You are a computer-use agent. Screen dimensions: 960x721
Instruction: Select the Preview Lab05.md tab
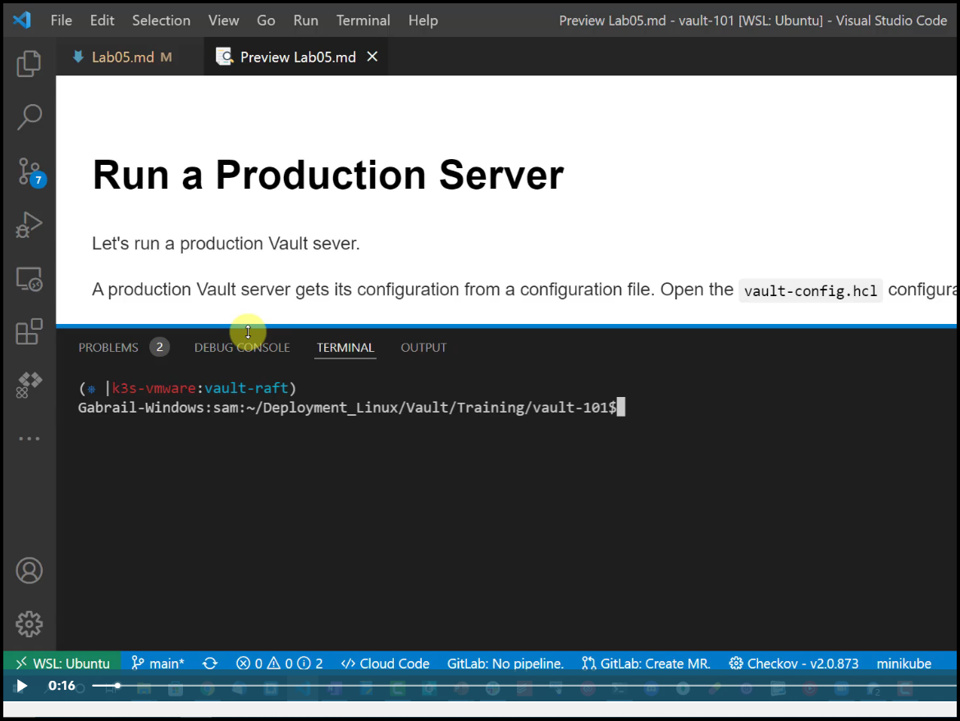[x=296, y=57]
